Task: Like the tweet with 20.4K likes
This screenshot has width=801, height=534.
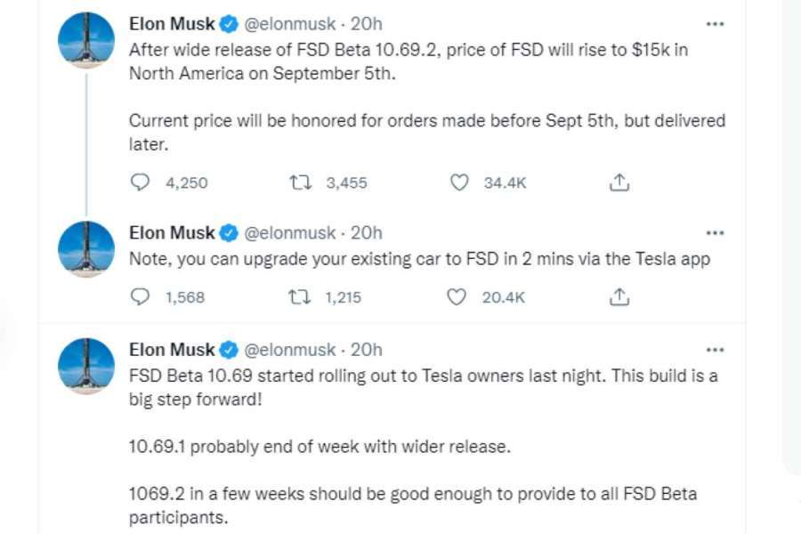Action: click(x=457, y=297)
